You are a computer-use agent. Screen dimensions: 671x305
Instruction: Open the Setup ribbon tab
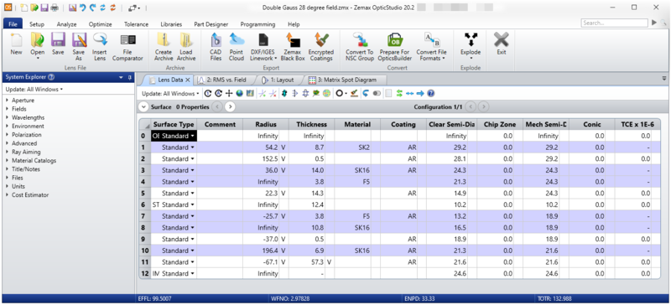(x=37, y=24)
